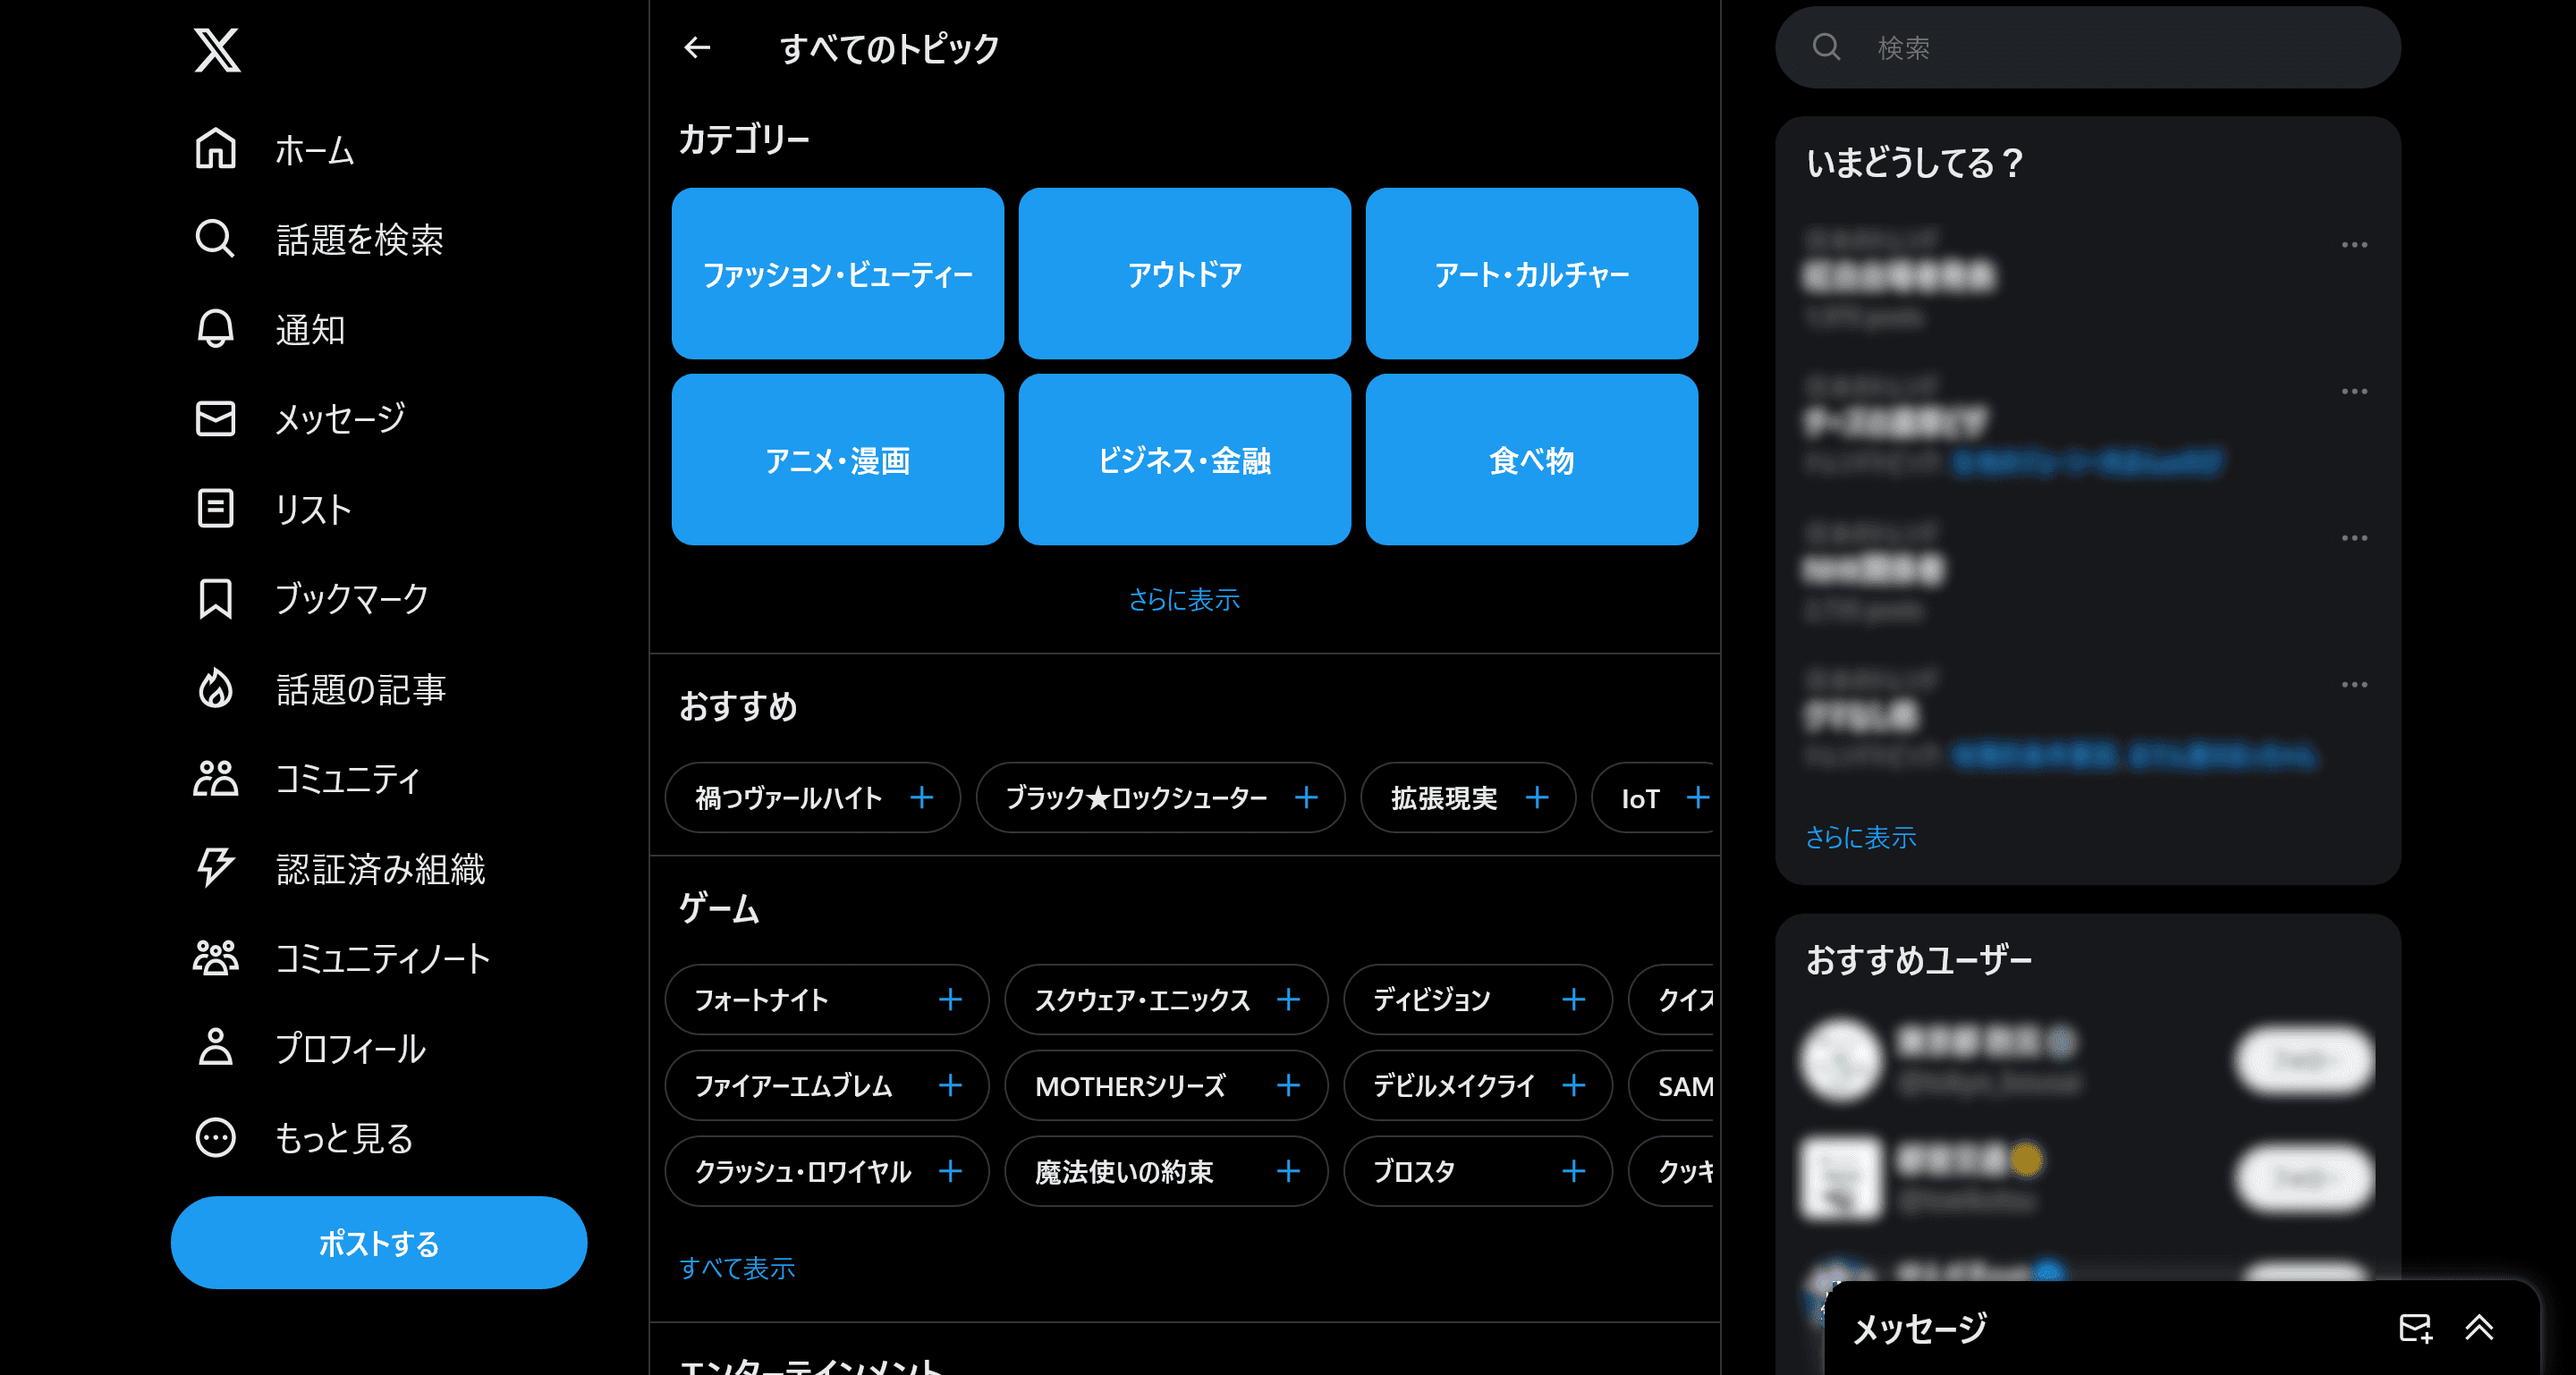Compose new message icon in メッセージ drawer

click(x=2415, y=1328)
